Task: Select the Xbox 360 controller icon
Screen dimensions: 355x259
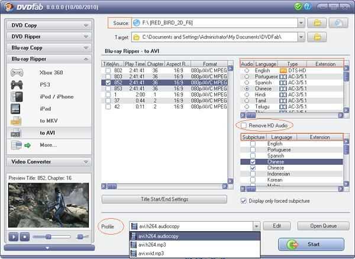Action: 17,73
